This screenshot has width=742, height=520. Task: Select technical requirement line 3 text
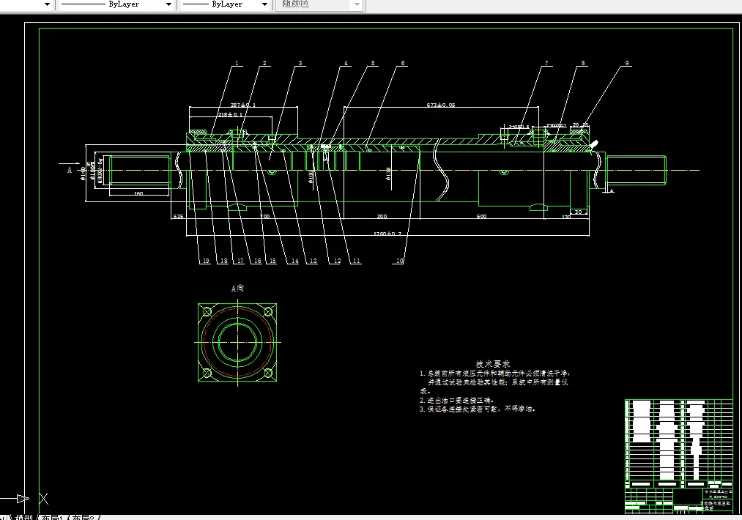(477, 409)
